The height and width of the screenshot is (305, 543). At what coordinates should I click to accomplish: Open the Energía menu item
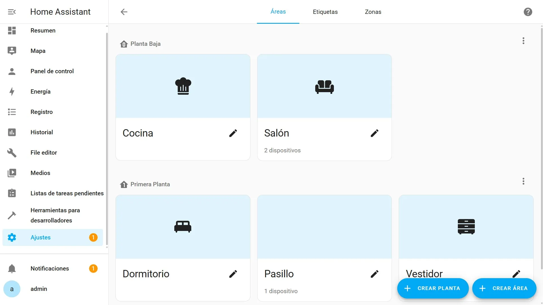(53, 92)
